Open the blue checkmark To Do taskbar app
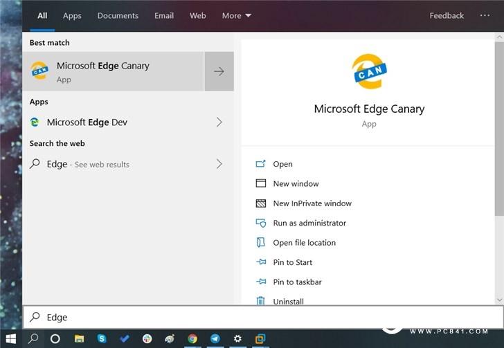 pyautogui.click(x=125, y=339)
